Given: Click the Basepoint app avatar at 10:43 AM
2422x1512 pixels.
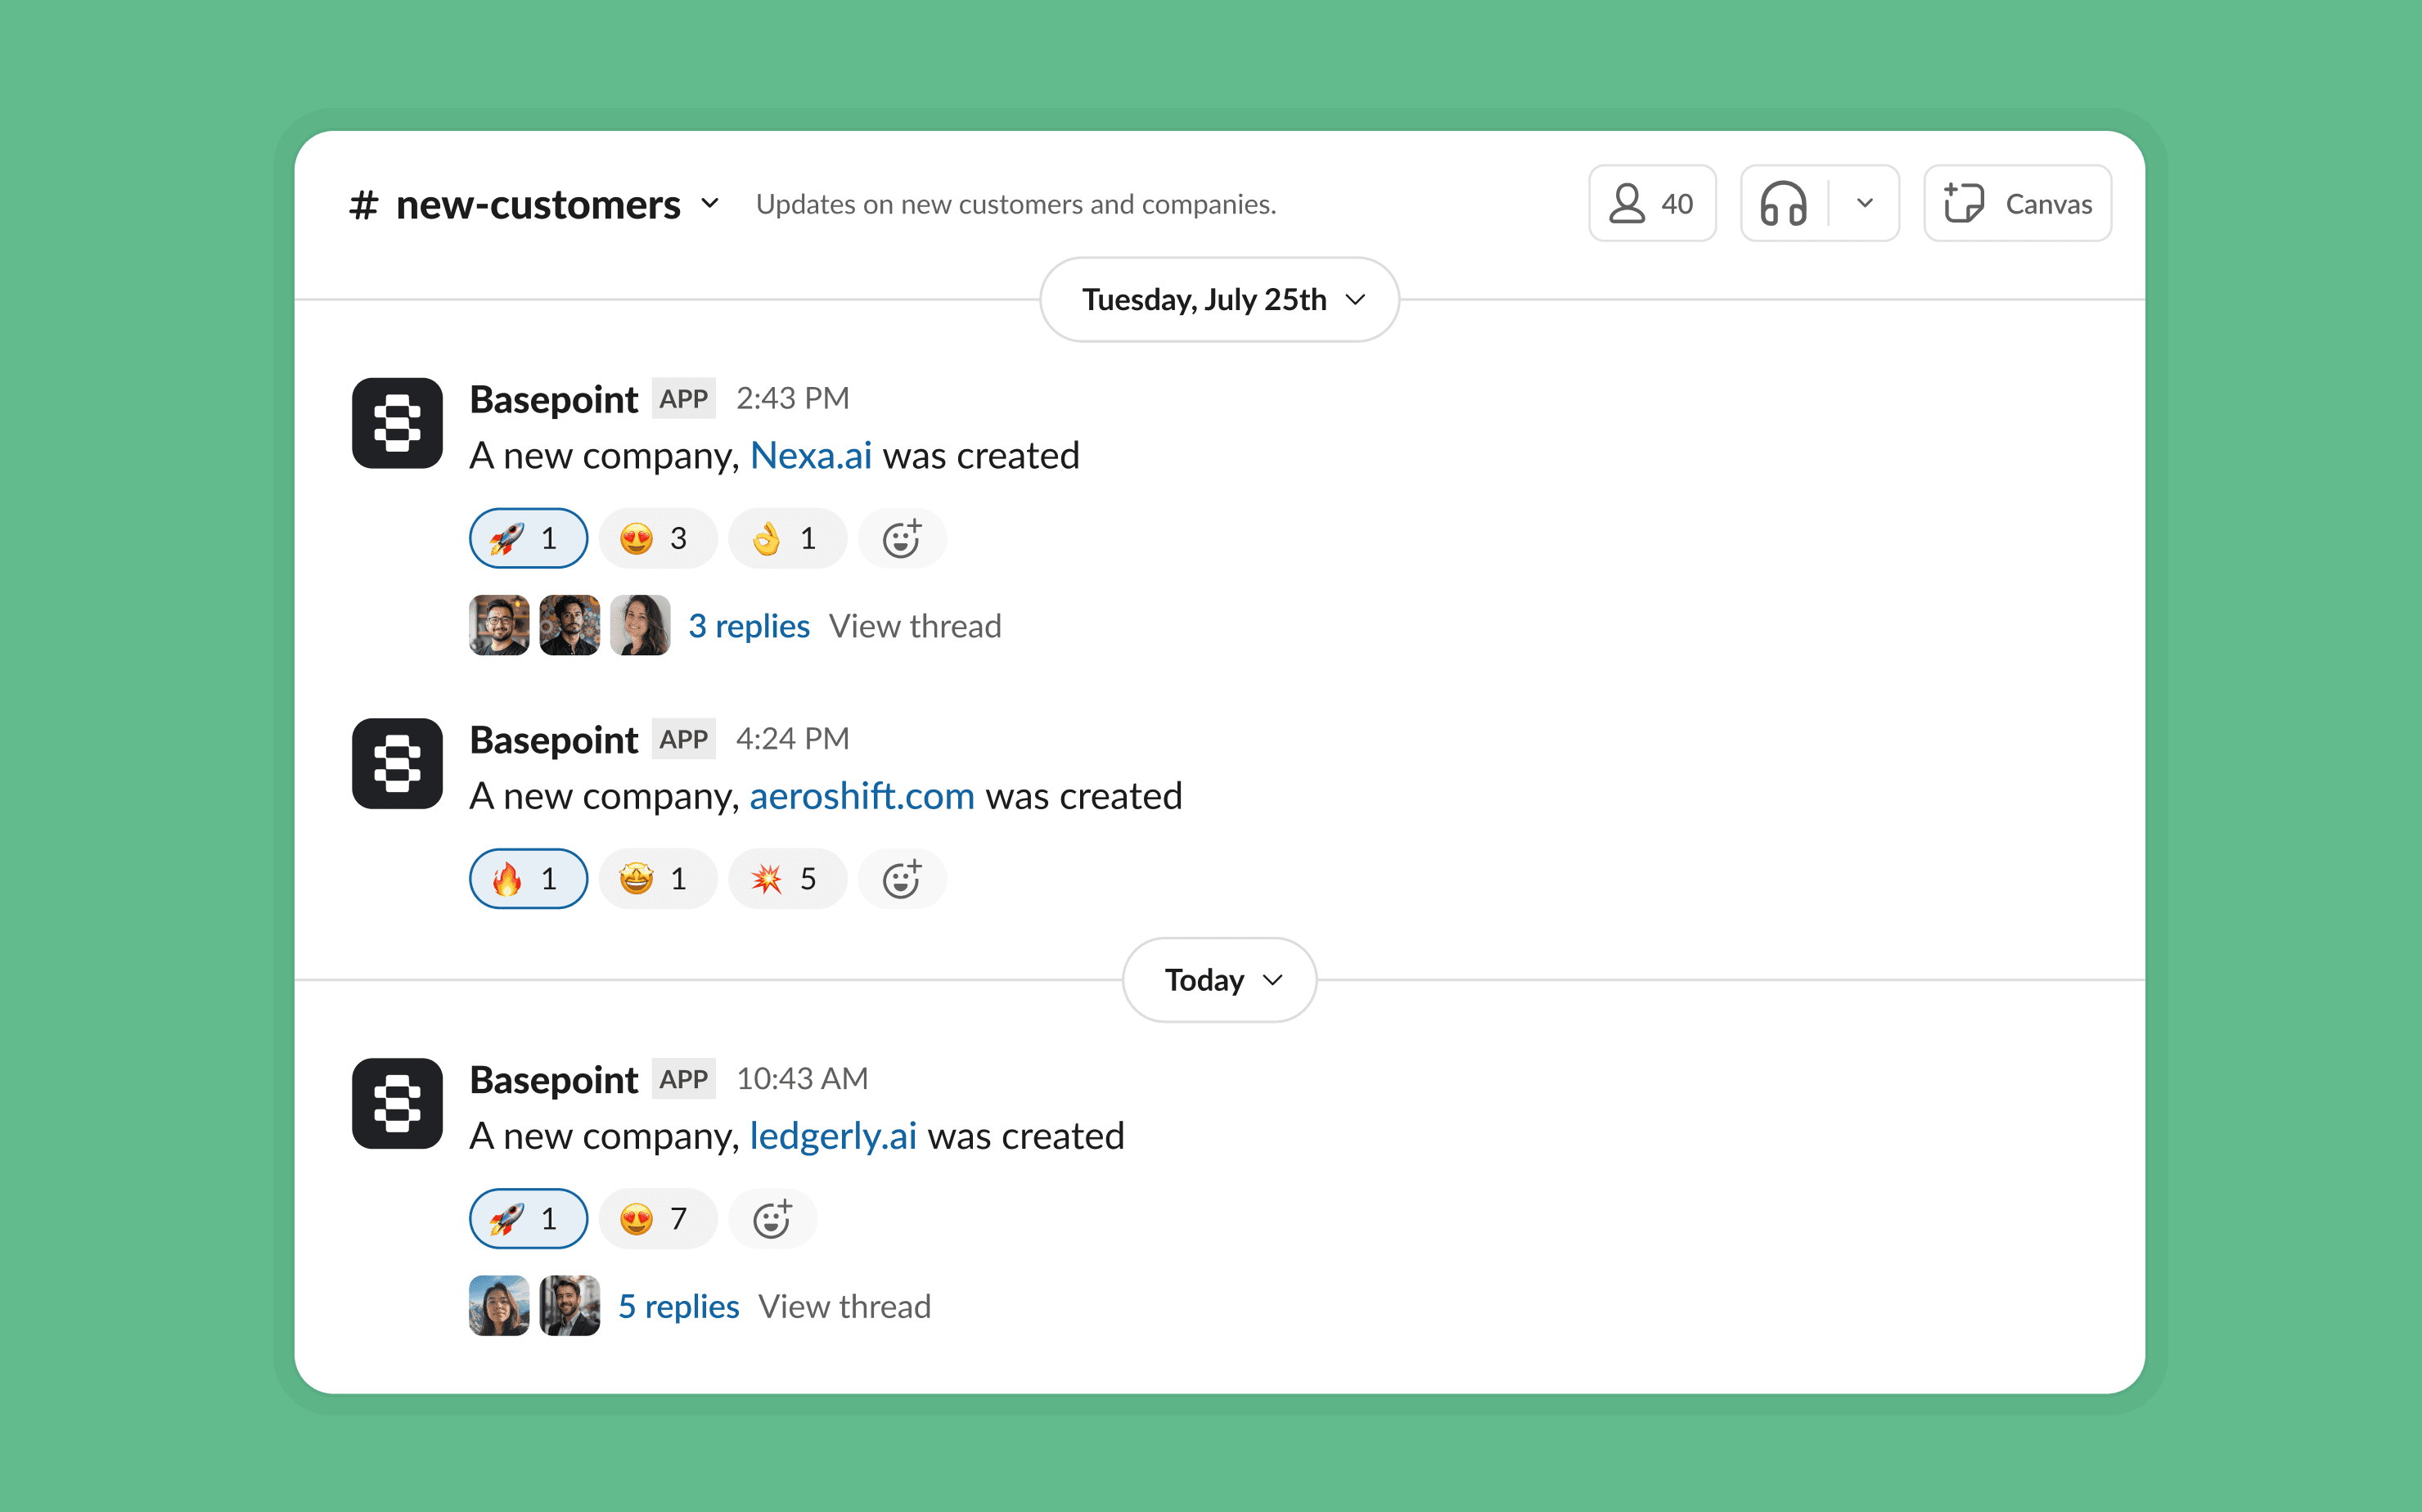Looking at the screenshot, I should point(397,1103).
